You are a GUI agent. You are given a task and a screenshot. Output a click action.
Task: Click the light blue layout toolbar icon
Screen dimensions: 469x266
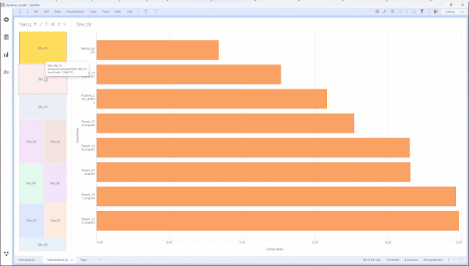click(401, 12)
